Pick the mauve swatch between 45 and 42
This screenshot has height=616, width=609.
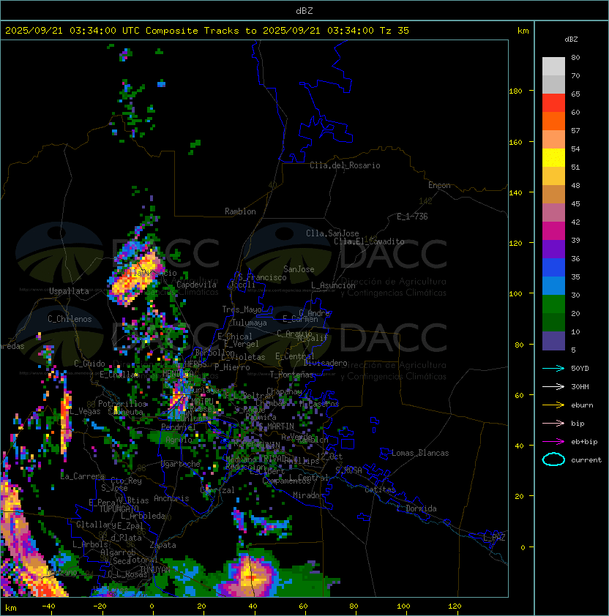click(553, 213)
